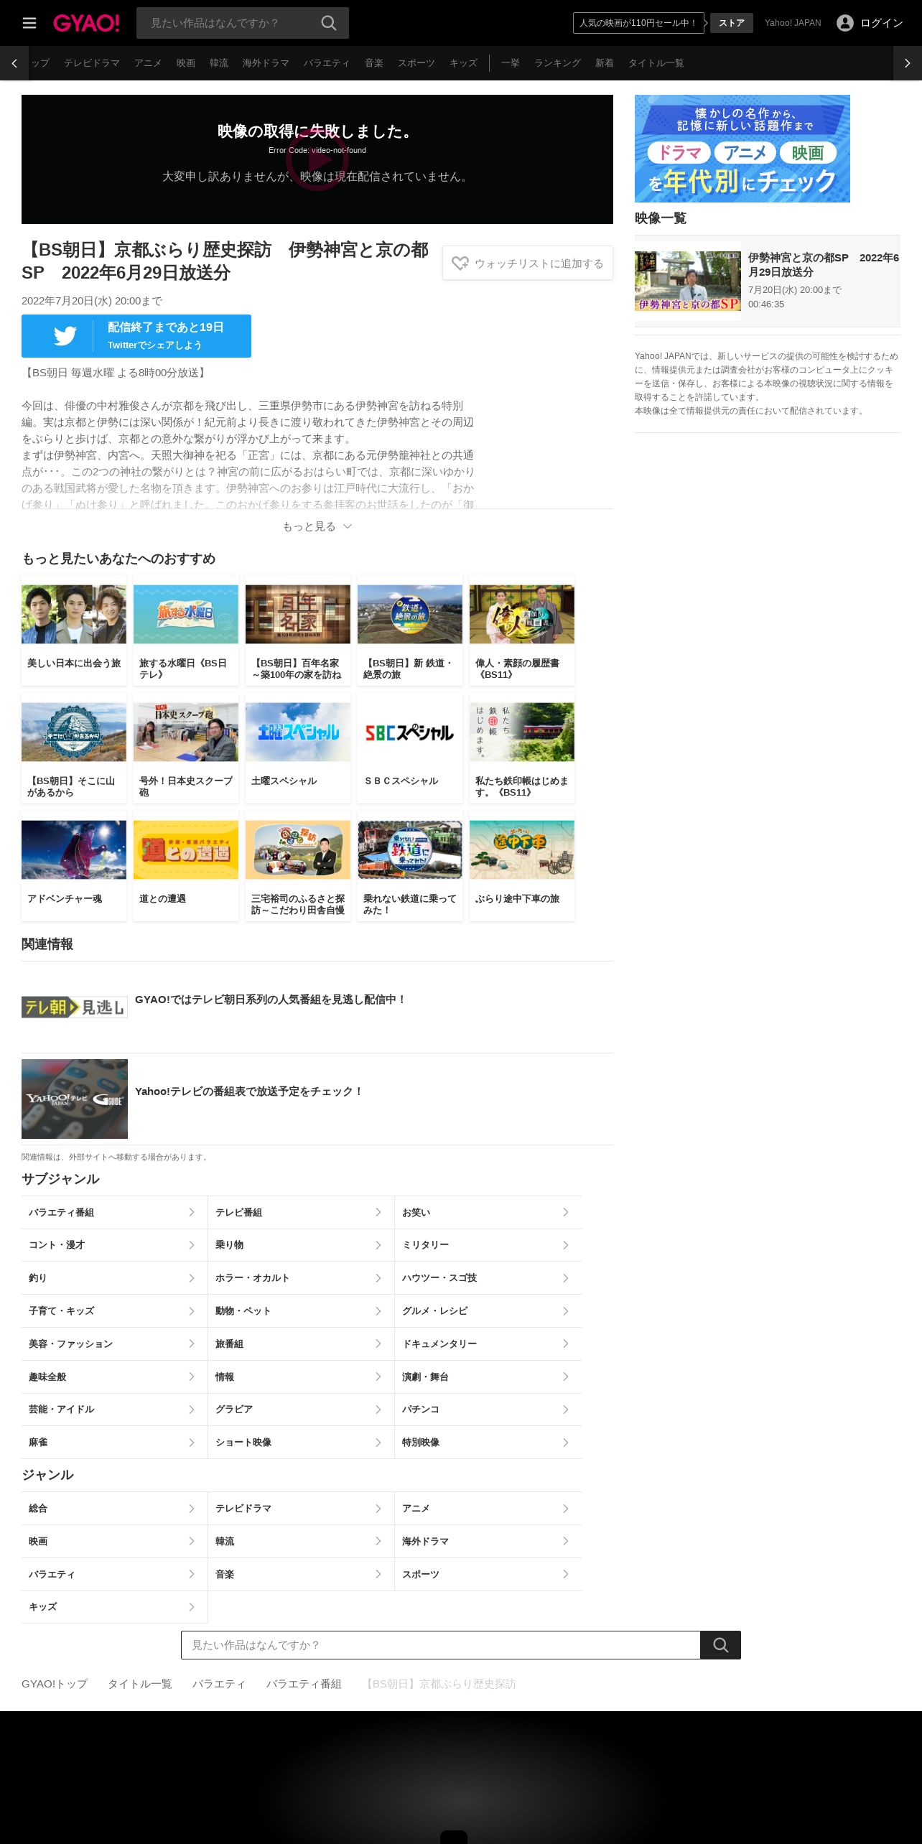Click ウォッチリストに追加する button
The height and width of the screenshot is (1844, 922).
point(528,264)
